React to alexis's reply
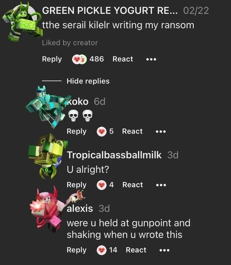 tap(136, 250)
